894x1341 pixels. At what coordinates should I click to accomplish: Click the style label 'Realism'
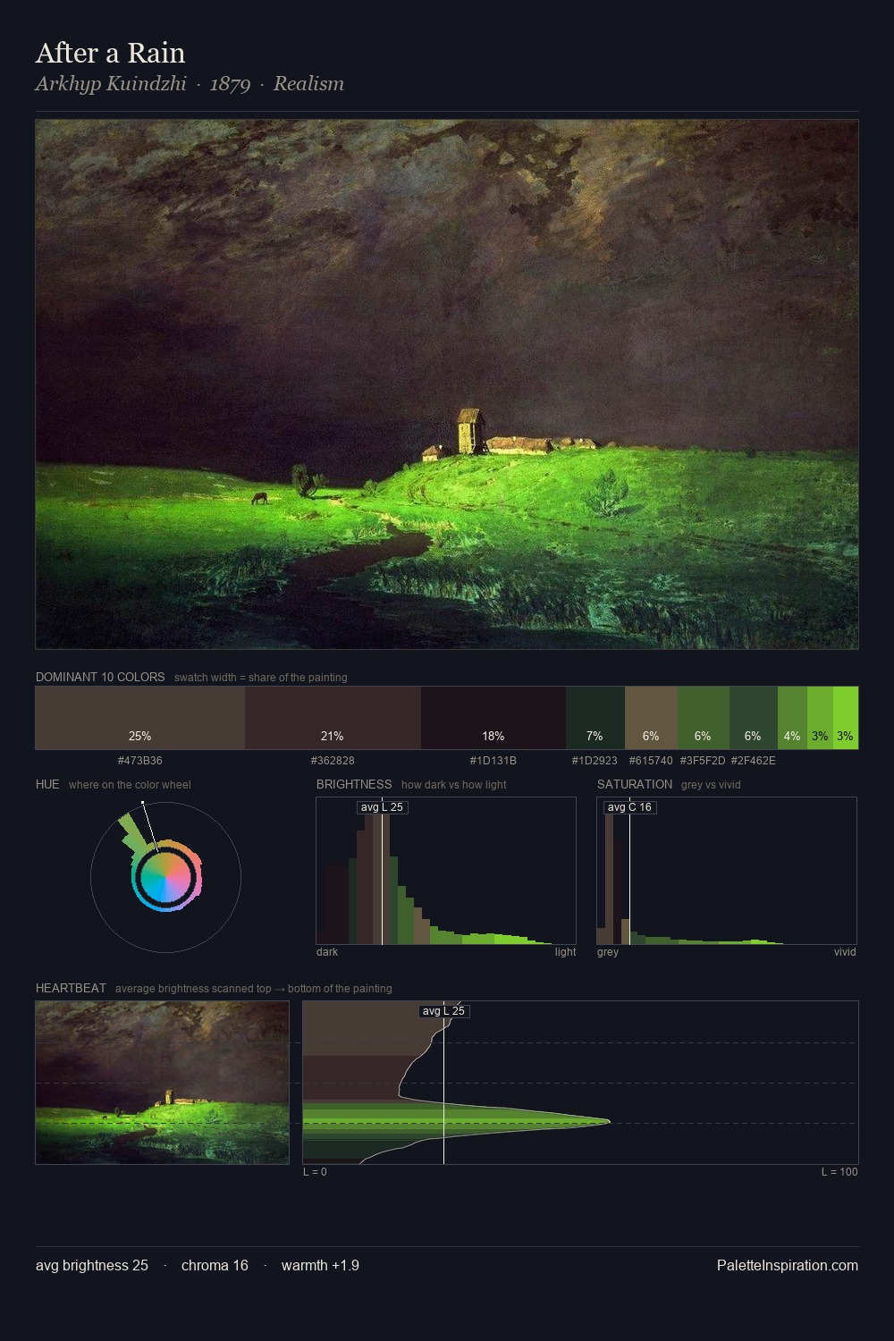tap(308, 84)
